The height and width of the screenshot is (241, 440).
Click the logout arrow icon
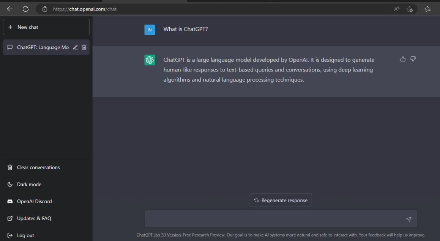10,235
